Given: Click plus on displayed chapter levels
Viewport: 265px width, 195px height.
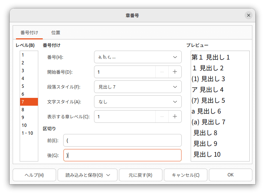Looking at the screenshot, I should point(175,116).
